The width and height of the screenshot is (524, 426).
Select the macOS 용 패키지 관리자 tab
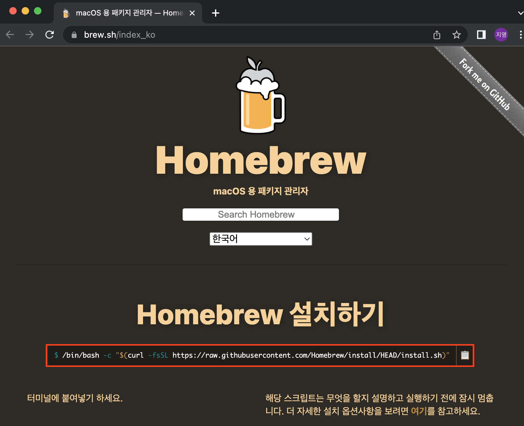(x=128, y=13)
